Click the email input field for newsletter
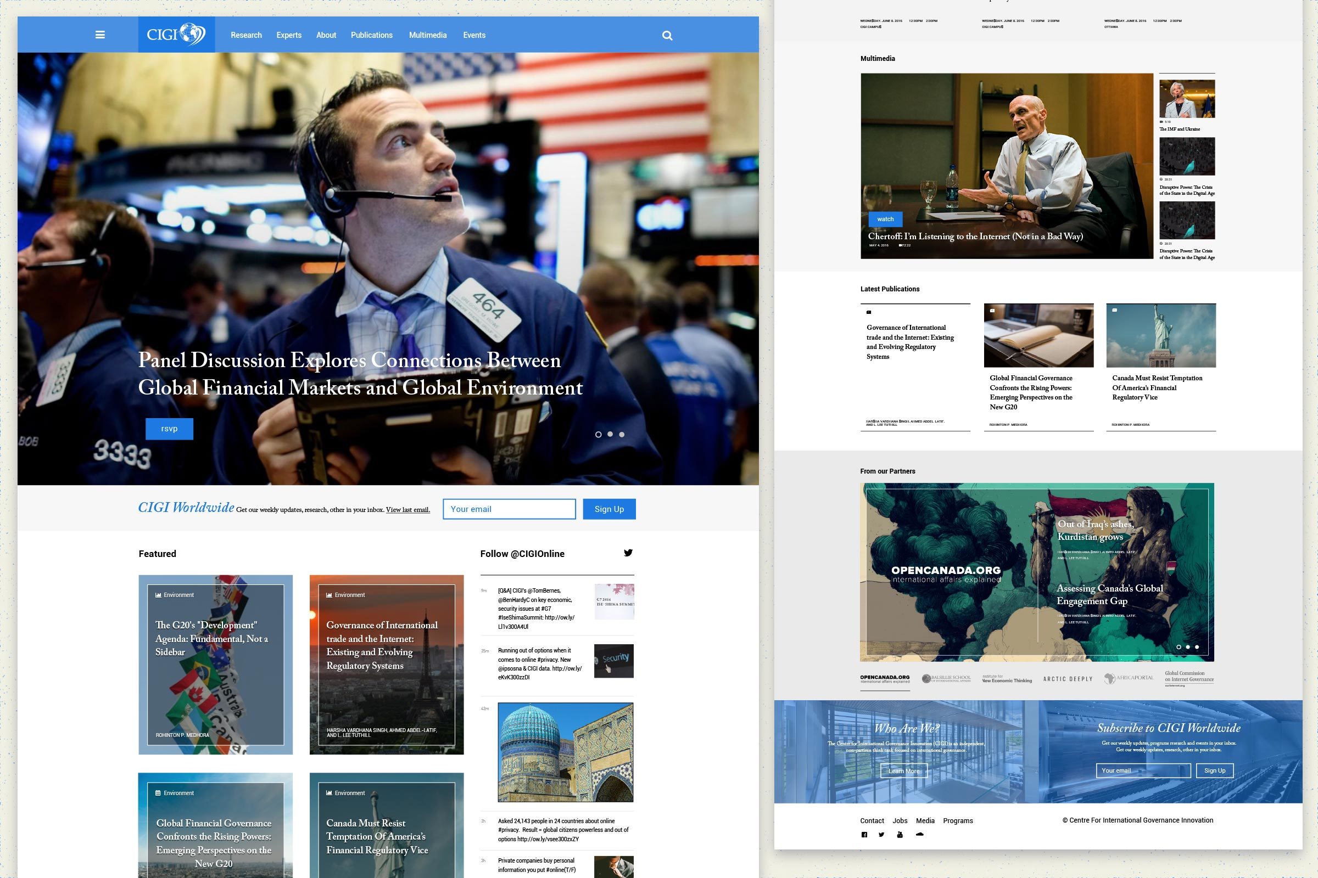 coord(508,509)
